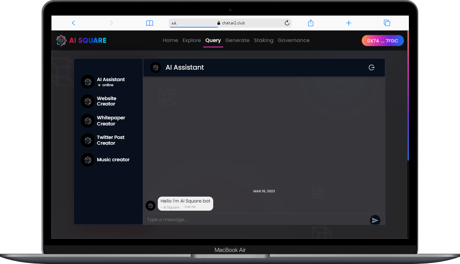Viewport: 460px width, 264px height.
Task: Reload the page in address bar
Action: point(287,23)
